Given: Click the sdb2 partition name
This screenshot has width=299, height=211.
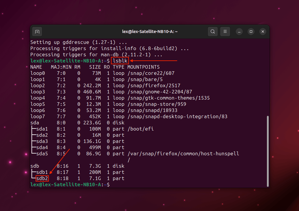Looking at the screenshot, I should [42, 178].
